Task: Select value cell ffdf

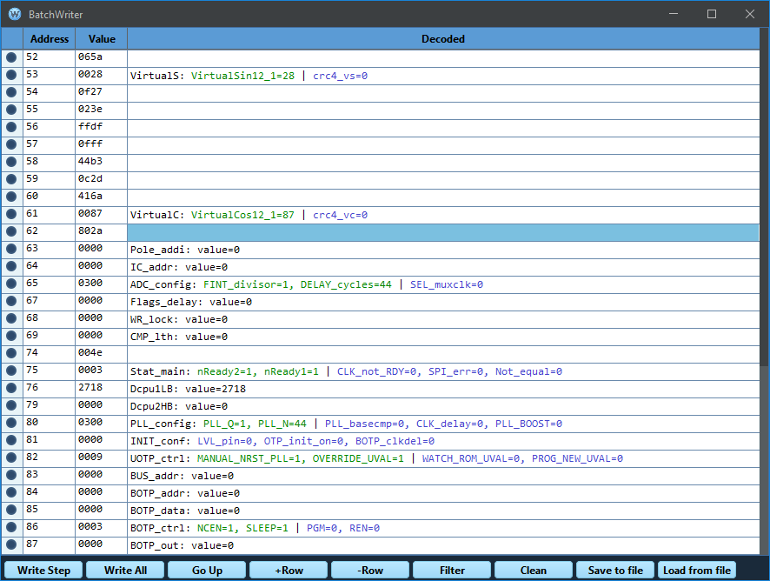Action: coord(101,126)
